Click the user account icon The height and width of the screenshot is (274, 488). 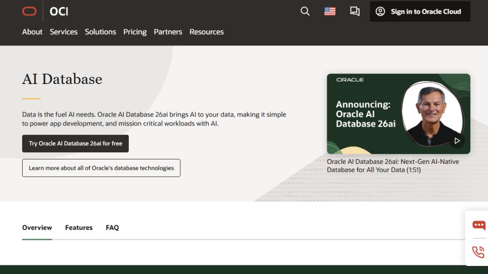pyautogui.click(x=380, y=12)
